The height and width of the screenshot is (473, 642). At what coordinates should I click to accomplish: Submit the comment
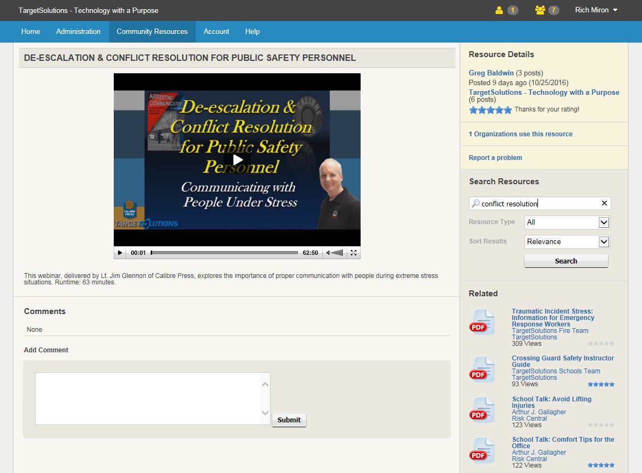point(289,420)
